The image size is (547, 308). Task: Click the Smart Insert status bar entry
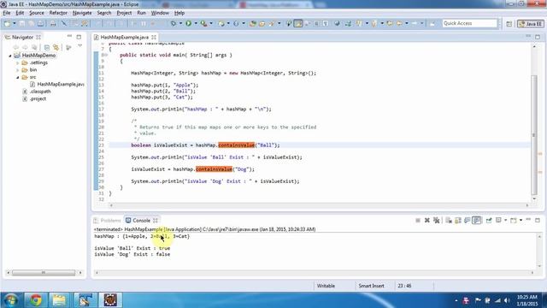click(371, 286)
